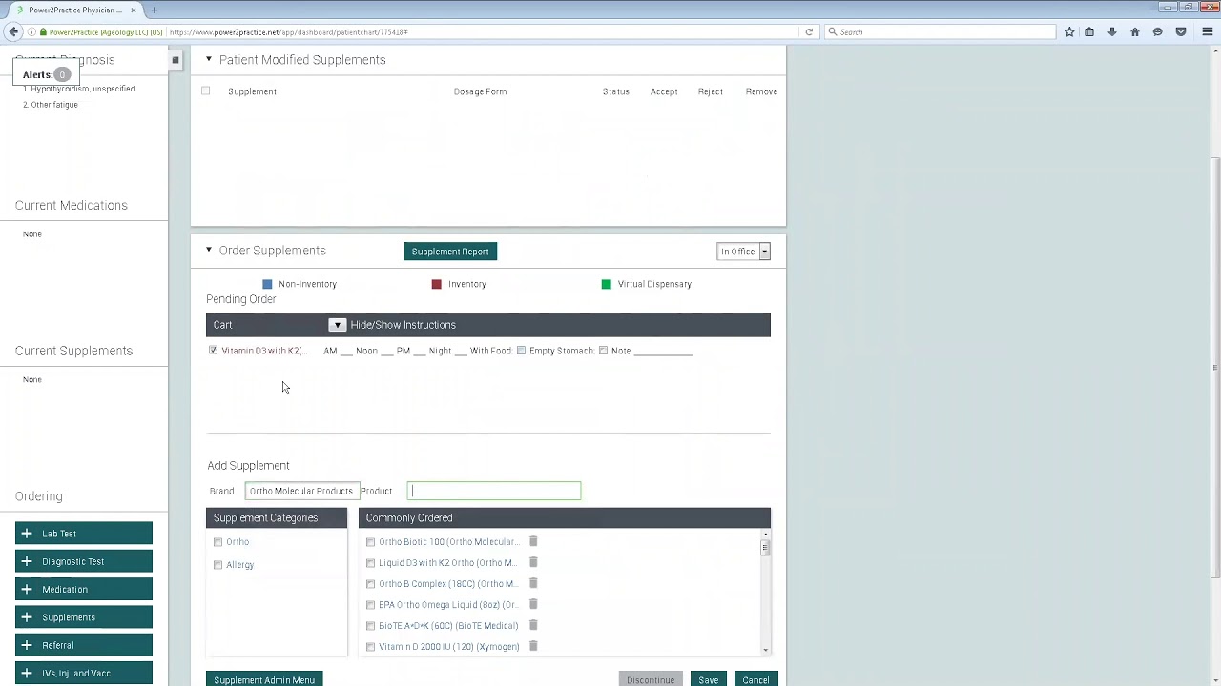Open the Medication ordering item
Image resolution: width=1221 pixels, height=686 pixels.
[x=84, y=589]
